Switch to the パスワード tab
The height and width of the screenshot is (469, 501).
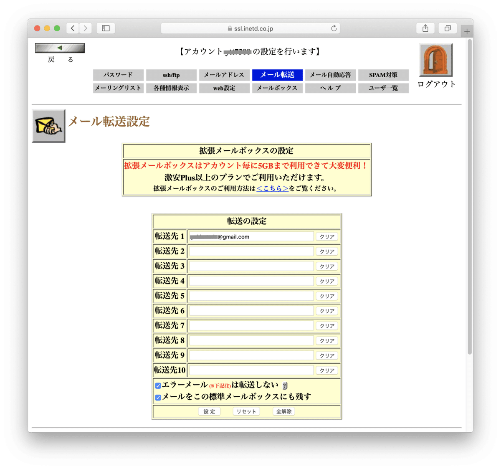pyautogui.click(x=118, y=75)
